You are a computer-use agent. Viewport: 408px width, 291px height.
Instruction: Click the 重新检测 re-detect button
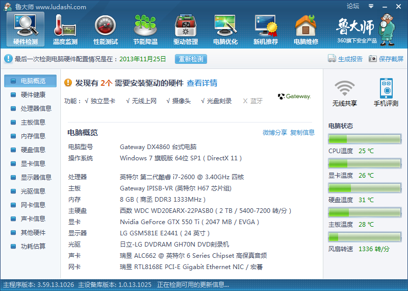191,59
